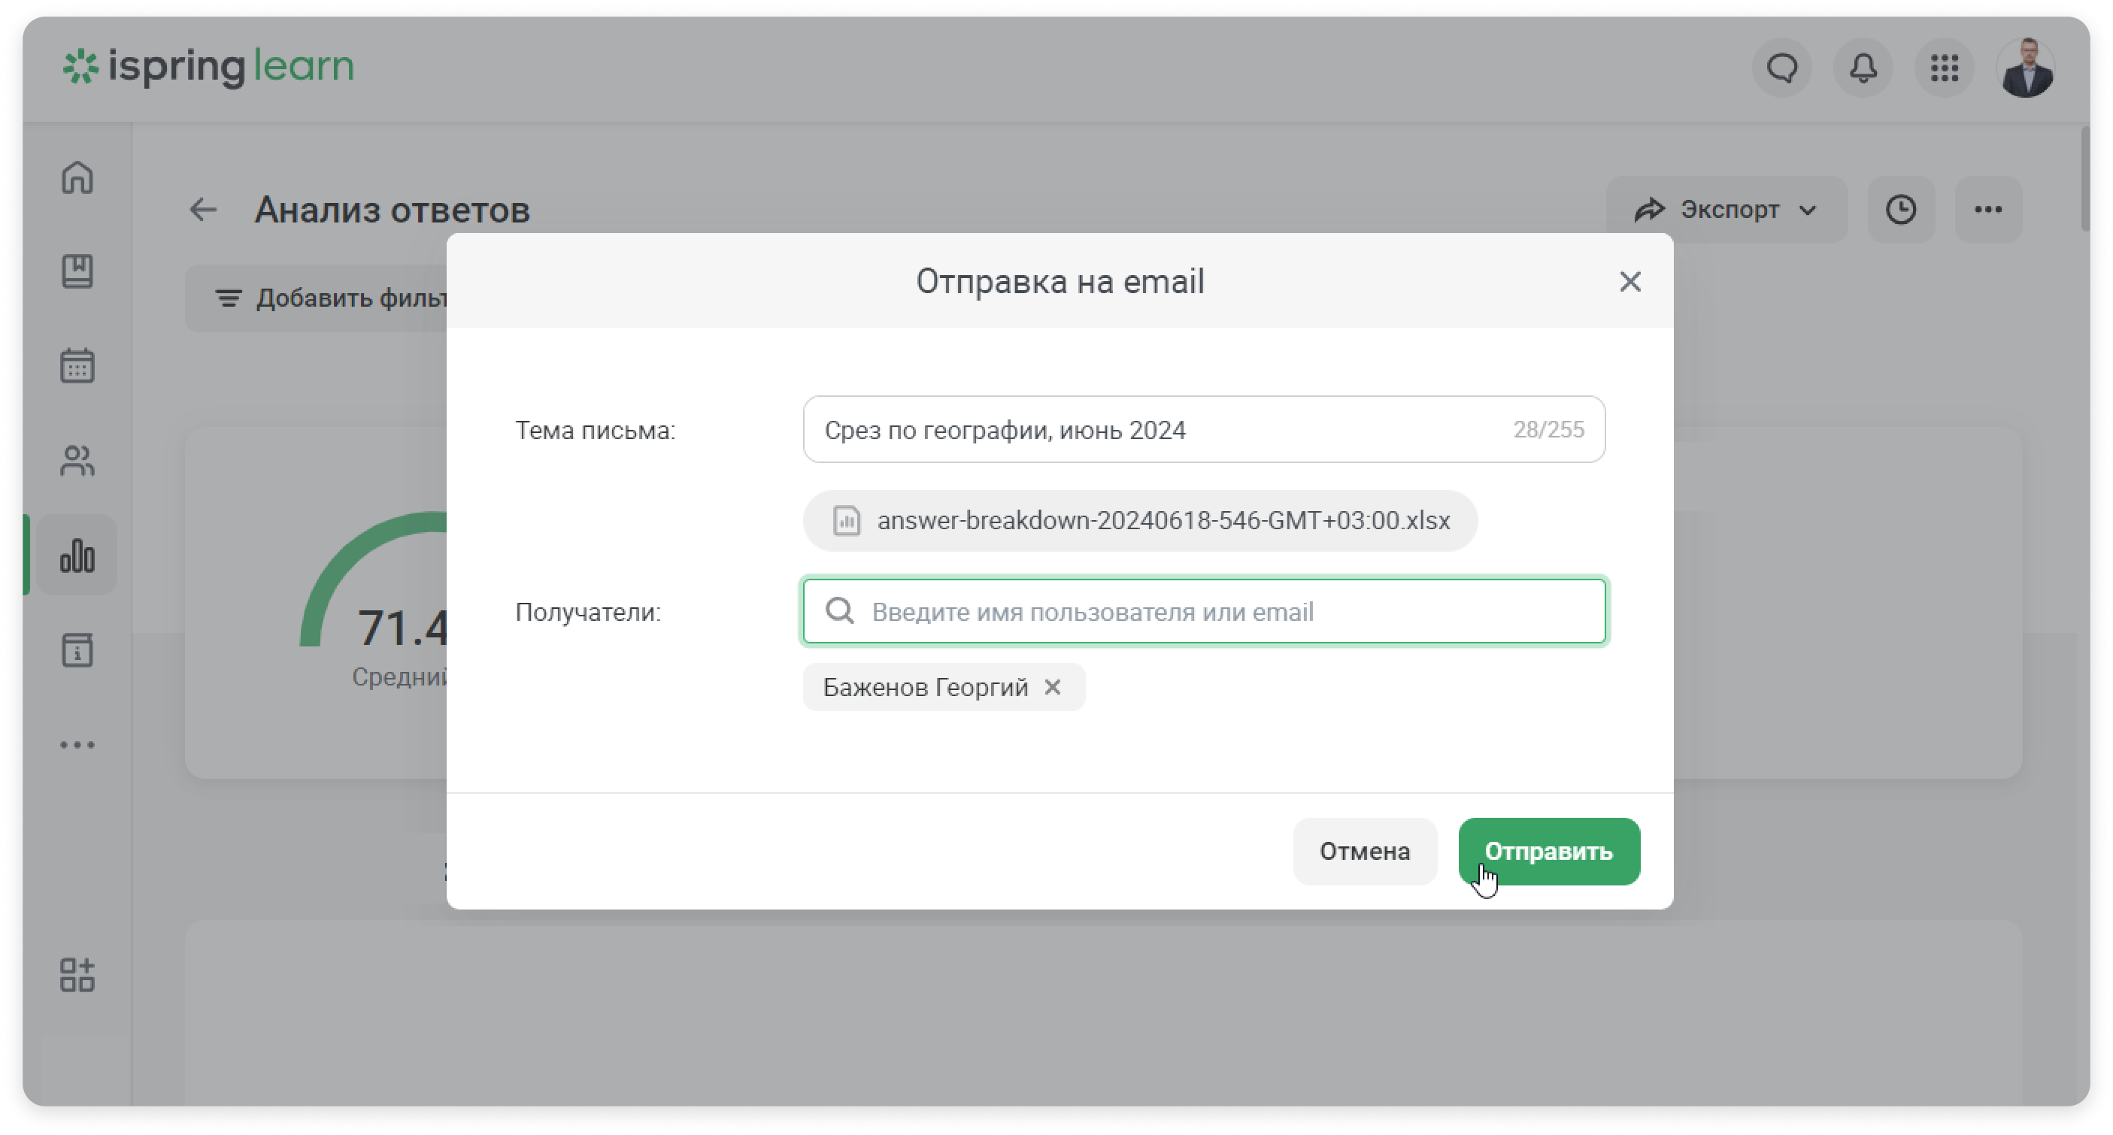Click the 28/255 character counter

click(x=1548, y=430)
